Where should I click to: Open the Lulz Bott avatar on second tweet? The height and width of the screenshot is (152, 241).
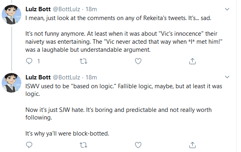pos(11,83)
